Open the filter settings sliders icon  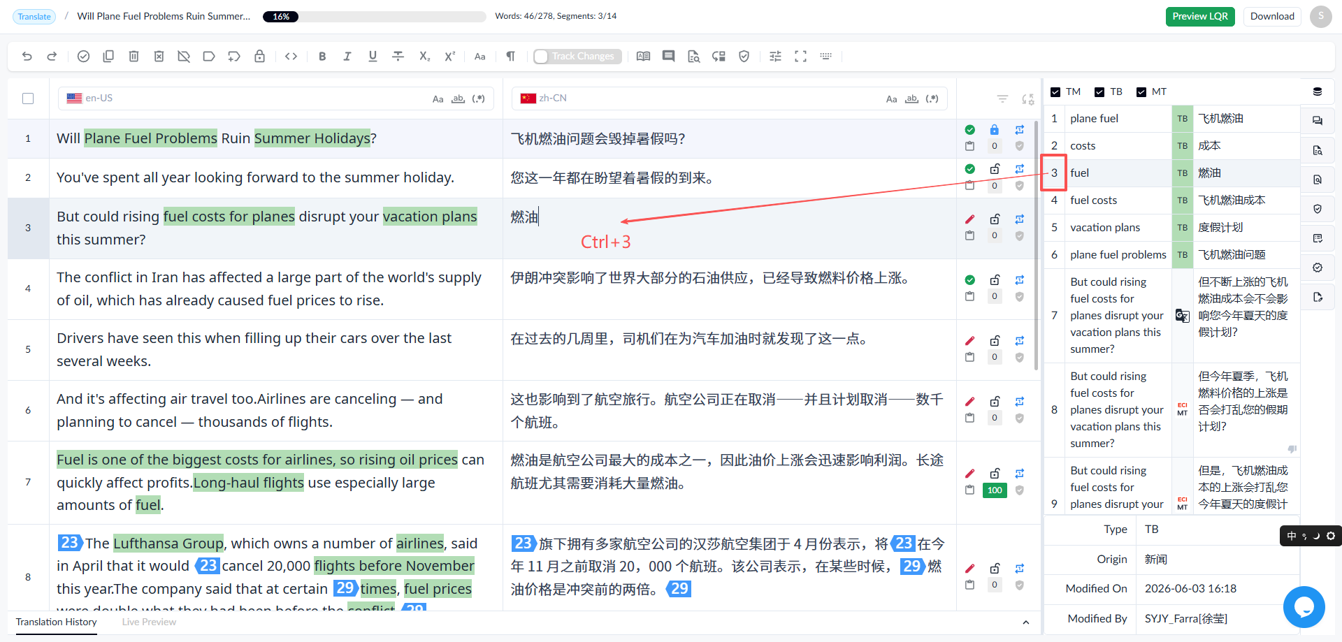tap(775, 57)
